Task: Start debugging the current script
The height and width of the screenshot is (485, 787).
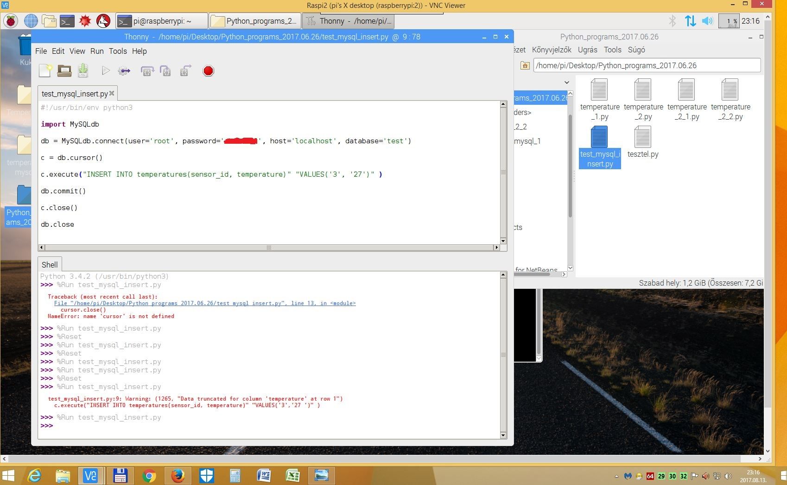Action: point(124,70)
